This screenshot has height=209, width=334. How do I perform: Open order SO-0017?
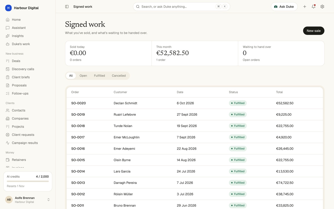coord(78,137)
